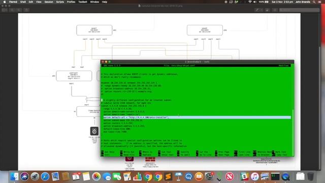This screenshot has height=183, width=325.
Task: Open Finder from the Dock
Action: click(x=14, y=176)
